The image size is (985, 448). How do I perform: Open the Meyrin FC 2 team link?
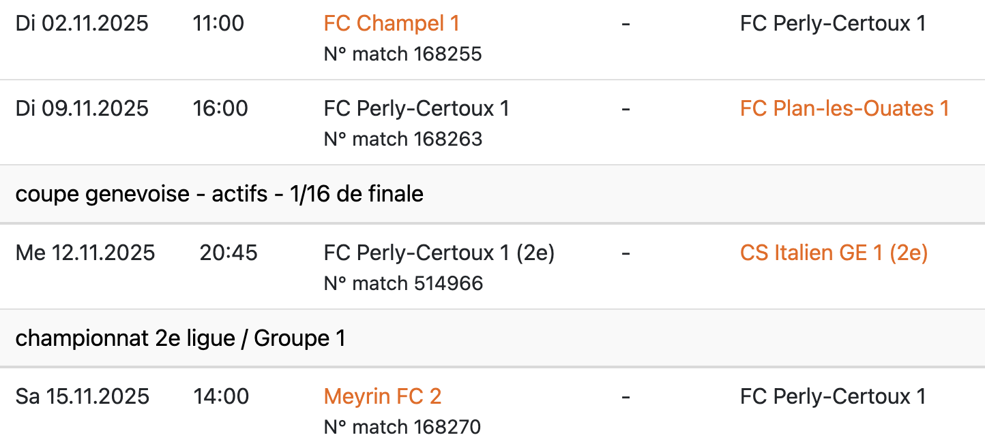point(383,396)
